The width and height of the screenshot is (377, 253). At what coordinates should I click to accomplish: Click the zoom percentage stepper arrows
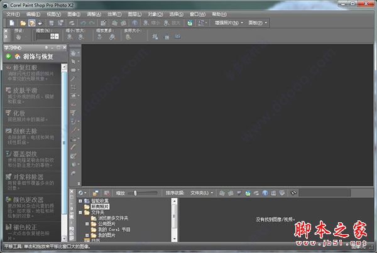click(52, 36)
